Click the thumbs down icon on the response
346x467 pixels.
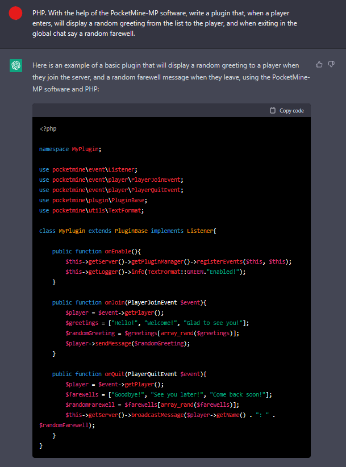(331, 64)
